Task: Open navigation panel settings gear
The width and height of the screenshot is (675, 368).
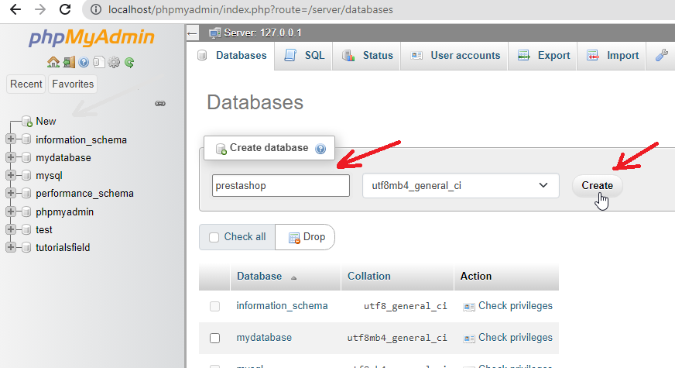Action: 114,63
